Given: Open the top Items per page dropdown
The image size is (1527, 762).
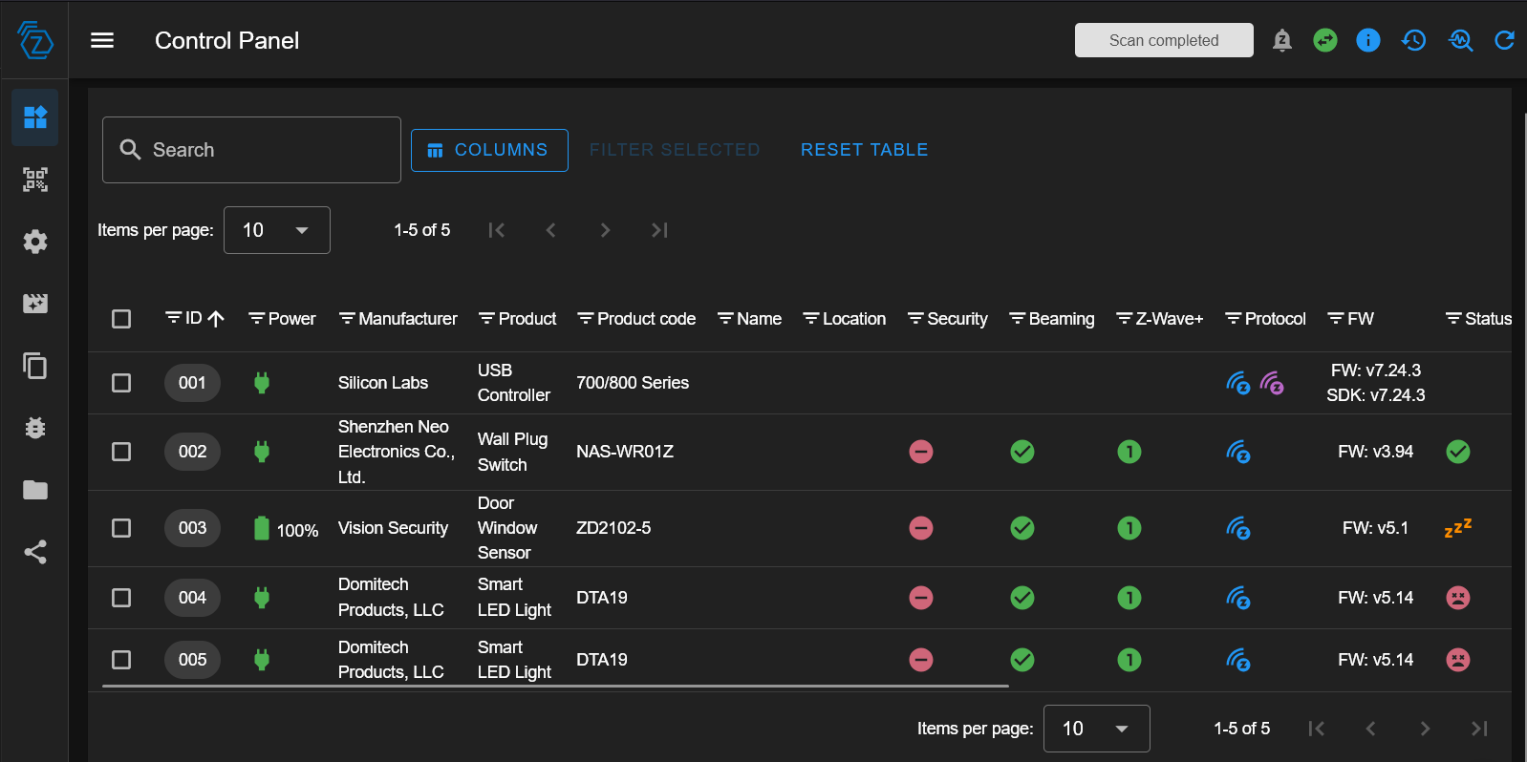Looking at the screenshot, I should [277, 230].
